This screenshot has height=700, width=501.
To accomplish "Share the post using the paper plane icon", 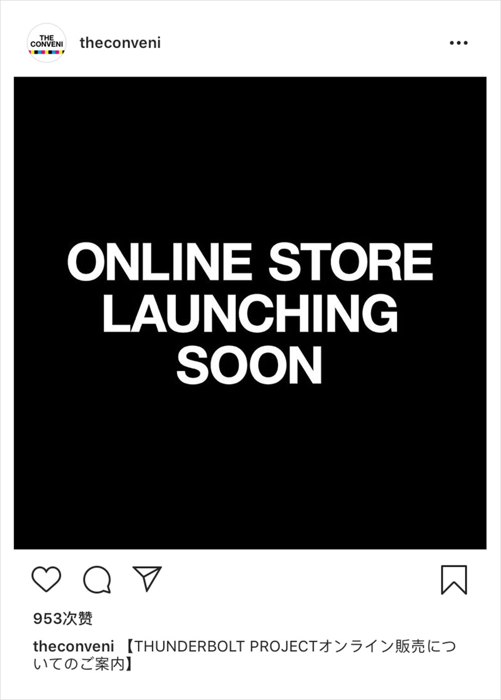I will [x=147, y=578].
